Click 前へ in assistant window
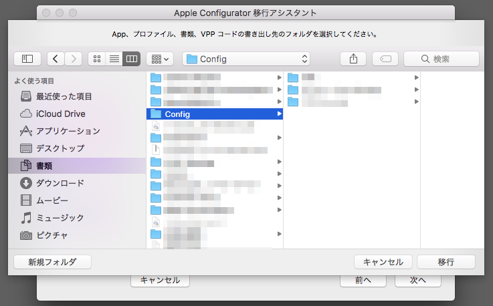The width and height of the screenshot is (493, 306). [x=363, y=280]
